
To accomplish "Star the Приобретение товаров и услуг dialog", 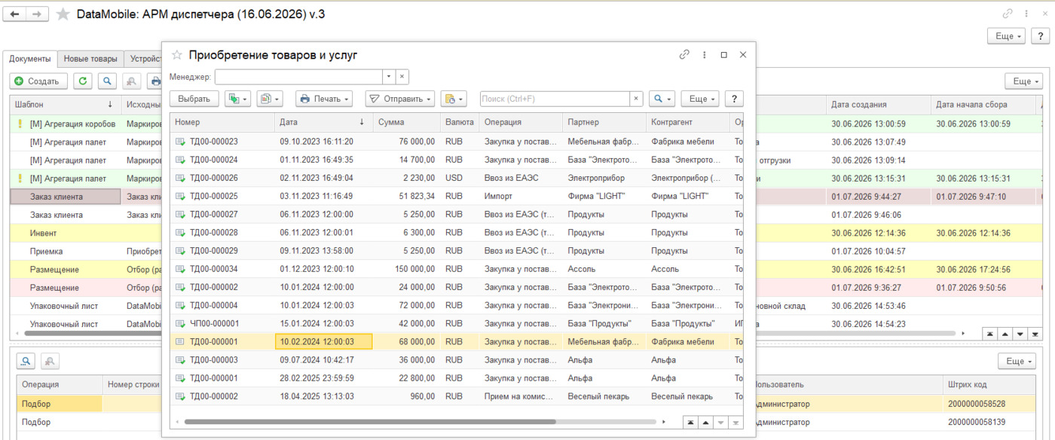I will 177,55.
